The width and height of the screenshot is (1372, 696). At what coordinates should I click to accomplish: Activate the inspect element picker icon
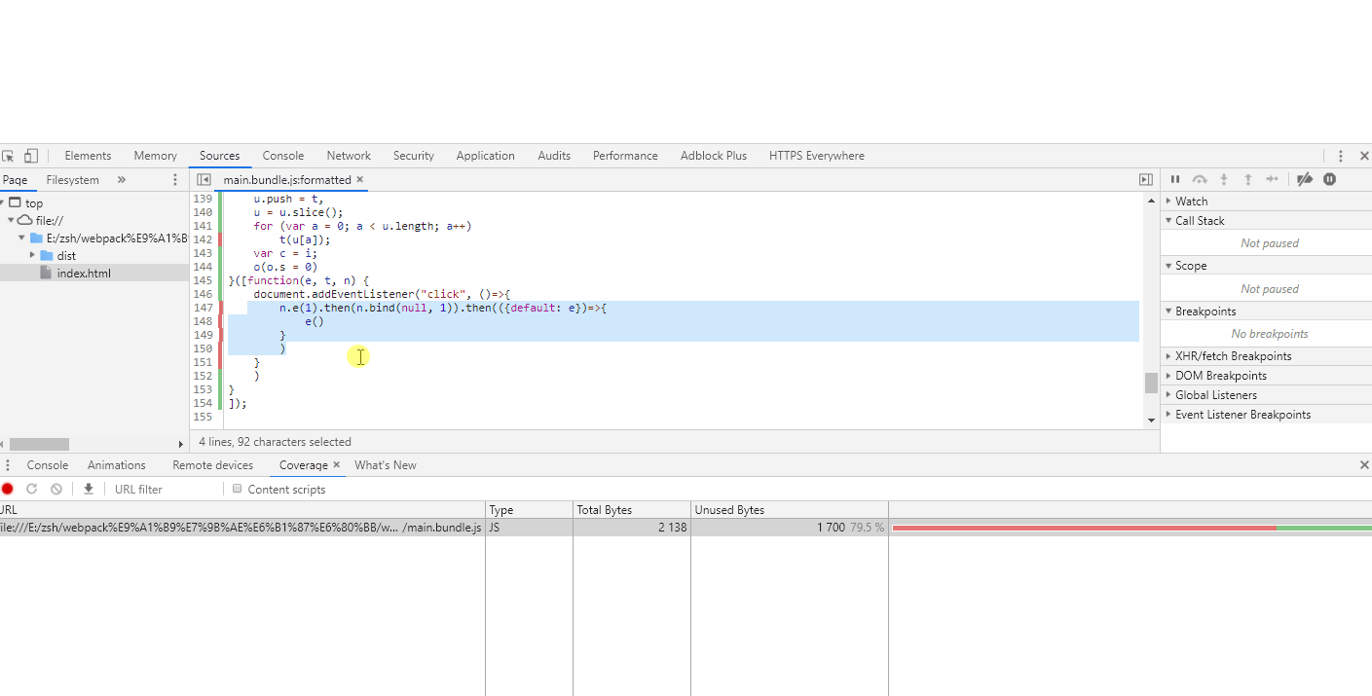point(8,156)
